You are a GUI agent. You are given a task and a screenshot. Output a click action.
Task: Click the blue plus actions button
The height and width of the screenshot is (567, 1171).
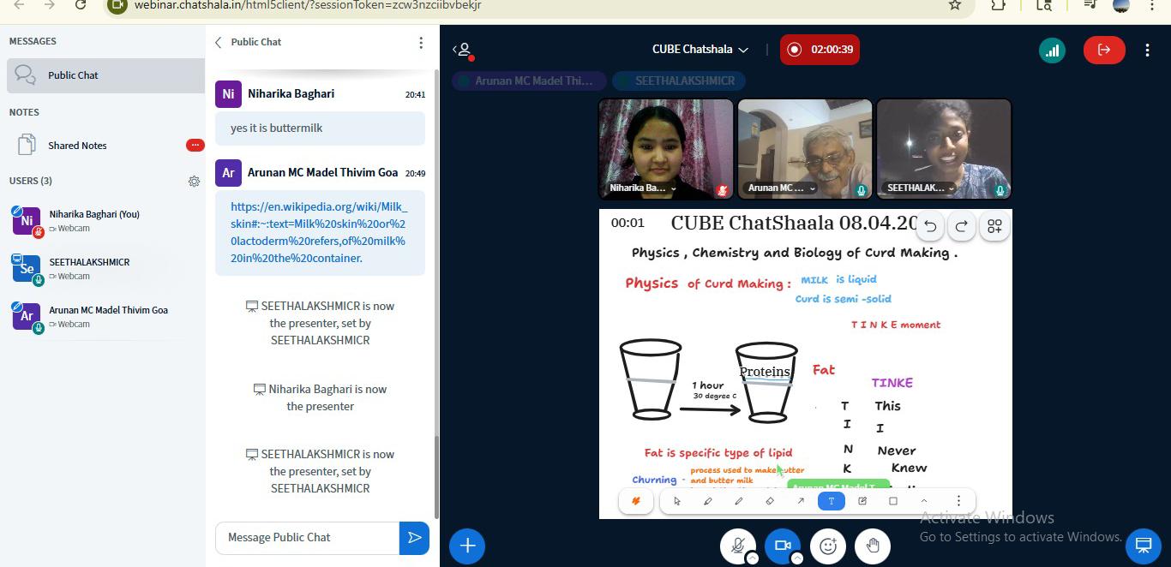[x=467, y=546]
